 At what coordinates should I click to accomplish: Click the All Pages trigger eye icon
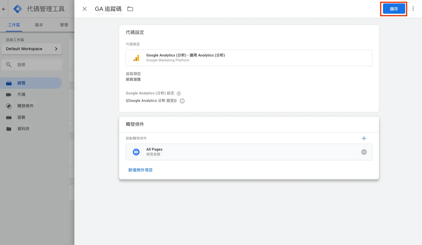(x=136, y=152)
